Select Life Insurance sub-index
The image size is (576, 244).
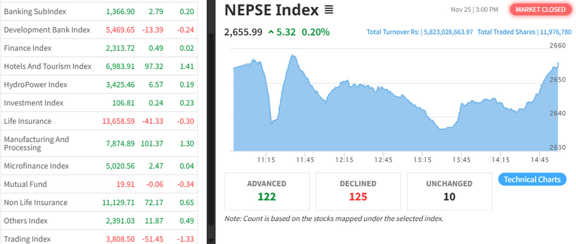pos(28,121)
